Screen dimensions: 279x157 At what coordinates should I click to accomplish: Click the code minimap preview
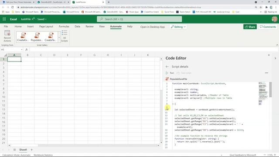point(263,93)
